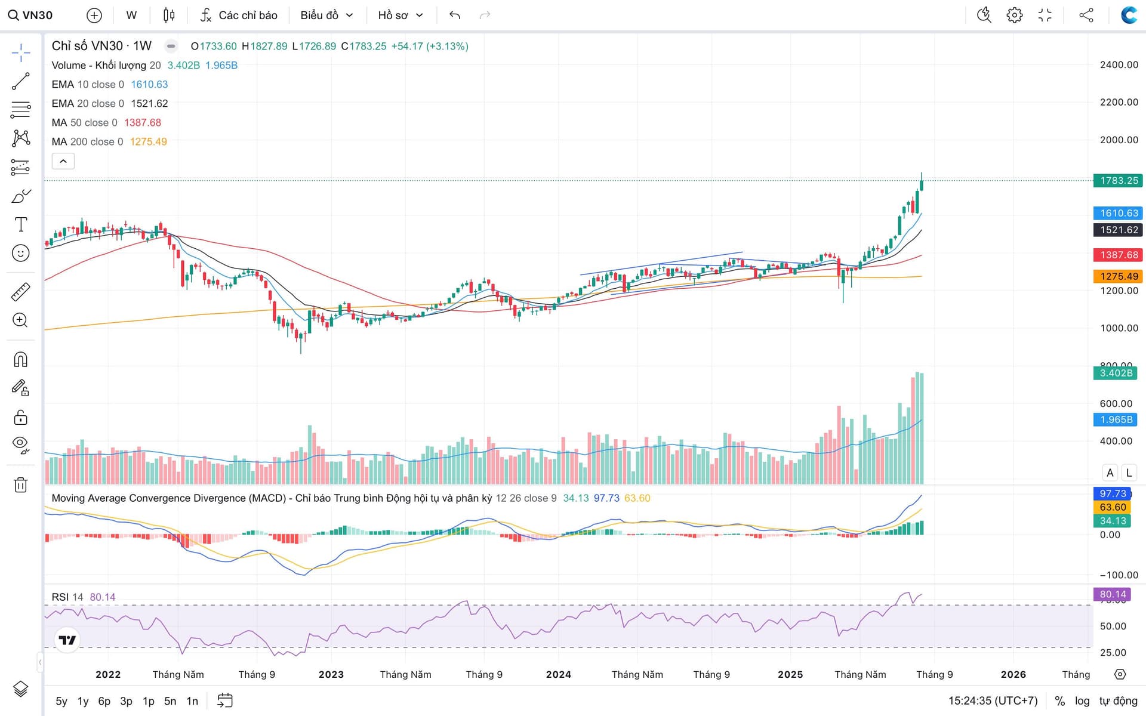Toggle hide all drawings eye icon
The width and height of the screenshot is (1146, 716).
pyautogui.click(x=20, y=445)
